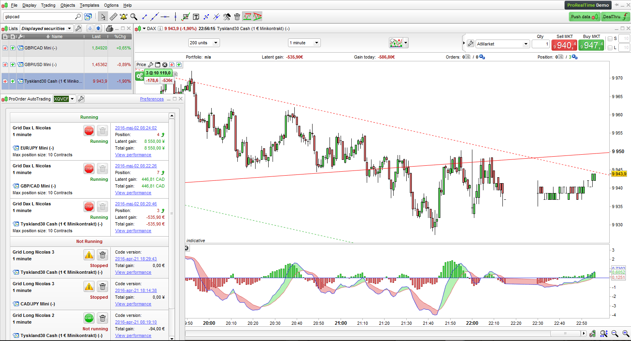Screen dimensions: 631x341
Task: Click the DealThru button
Action: click(x=615, y=17)
